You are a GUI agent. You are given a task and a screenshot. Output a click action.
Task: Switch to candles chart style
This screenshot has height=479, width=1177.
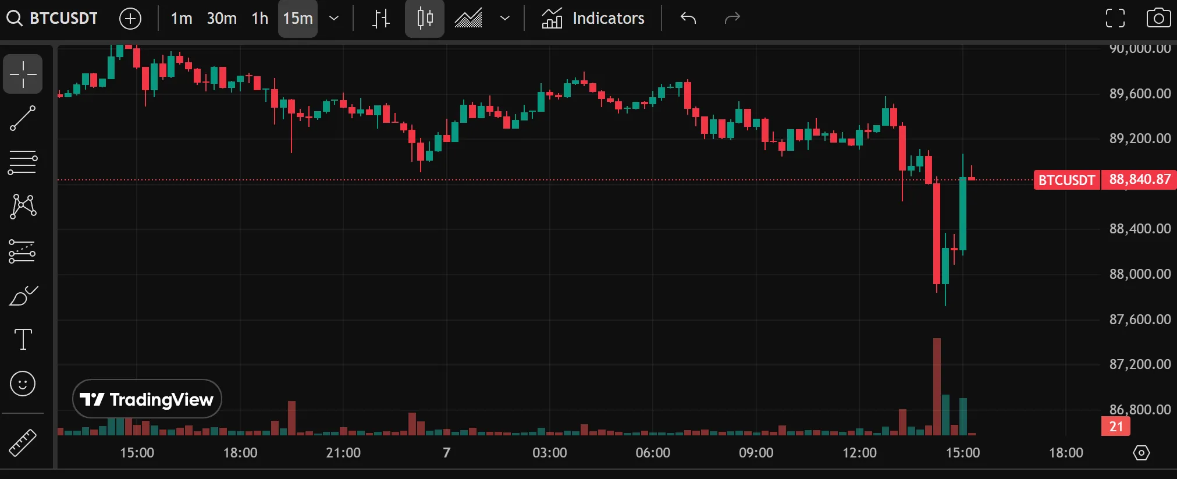pos(425,19)
